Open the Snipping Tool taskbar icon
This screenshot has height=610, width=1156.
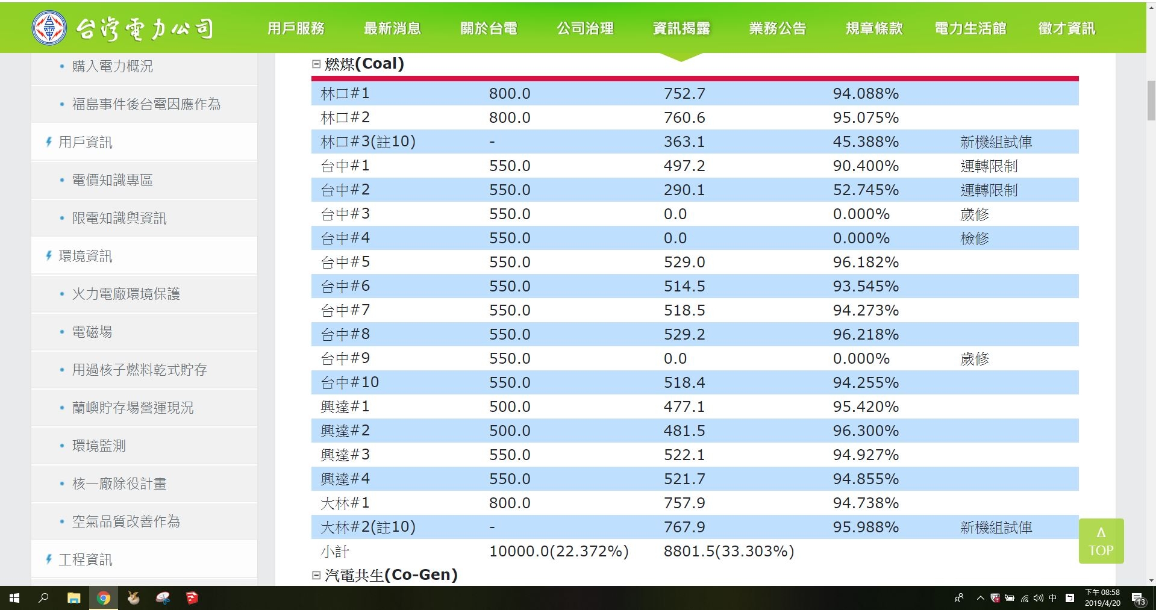(163, 598)
